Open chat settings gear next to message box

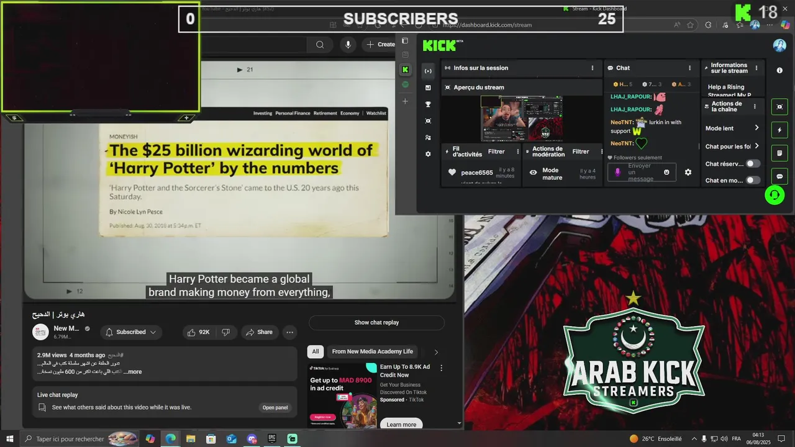(x=688, y=172)
